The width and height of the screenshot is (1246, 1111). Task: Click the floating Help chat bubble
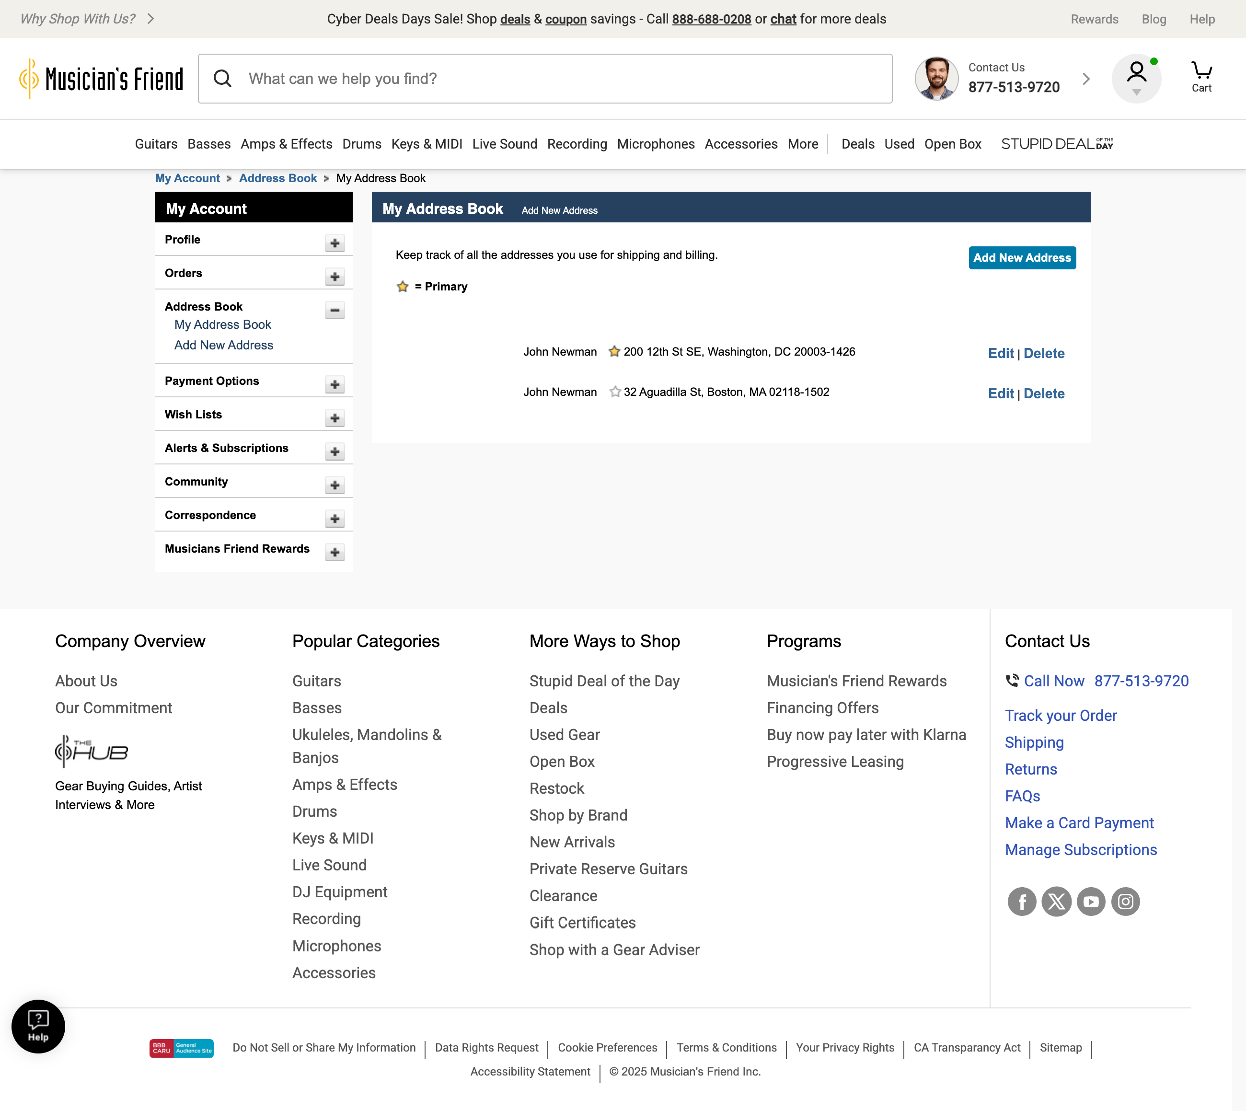click(x=38, y=1026)
